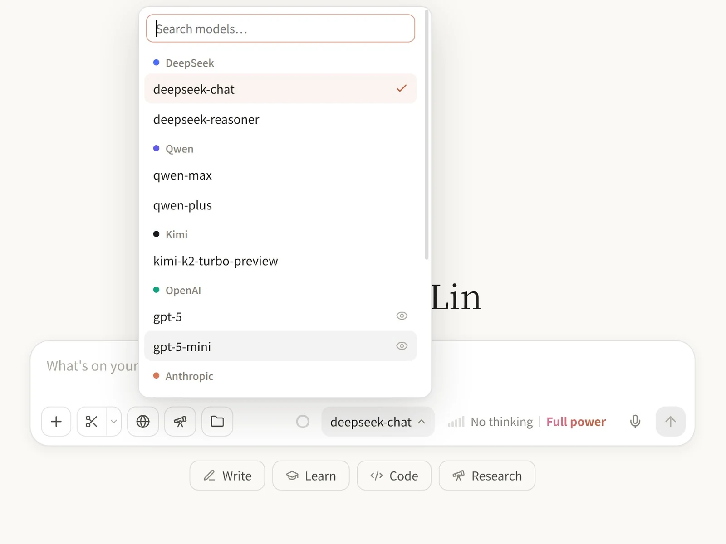Collapse the deepseek-chat model selector
The image size is (726, 544).
(x=378, y=422)
